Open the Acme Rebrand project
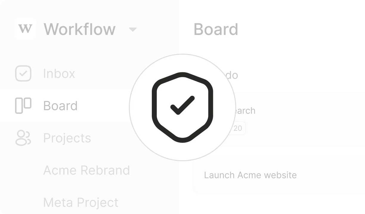Screen dimensions: 365x214 [87, 170]
